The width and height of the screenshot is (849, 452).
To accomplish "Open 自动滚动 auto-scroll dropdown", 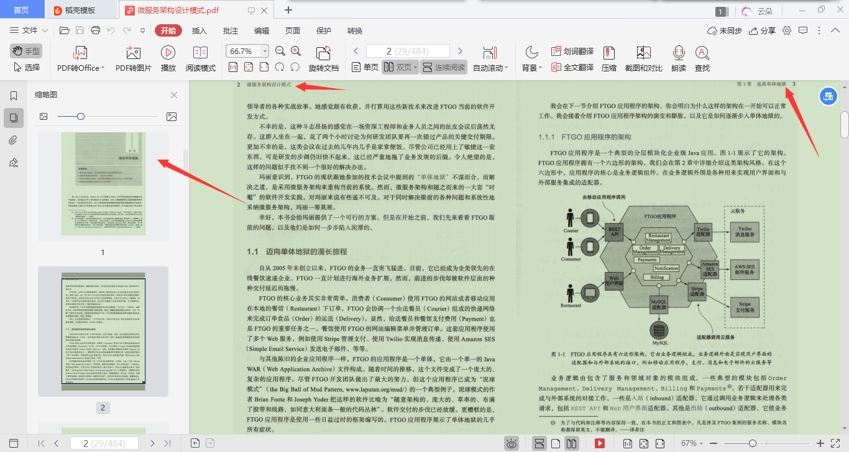I will pyautogui.click(x=506, y=68).
